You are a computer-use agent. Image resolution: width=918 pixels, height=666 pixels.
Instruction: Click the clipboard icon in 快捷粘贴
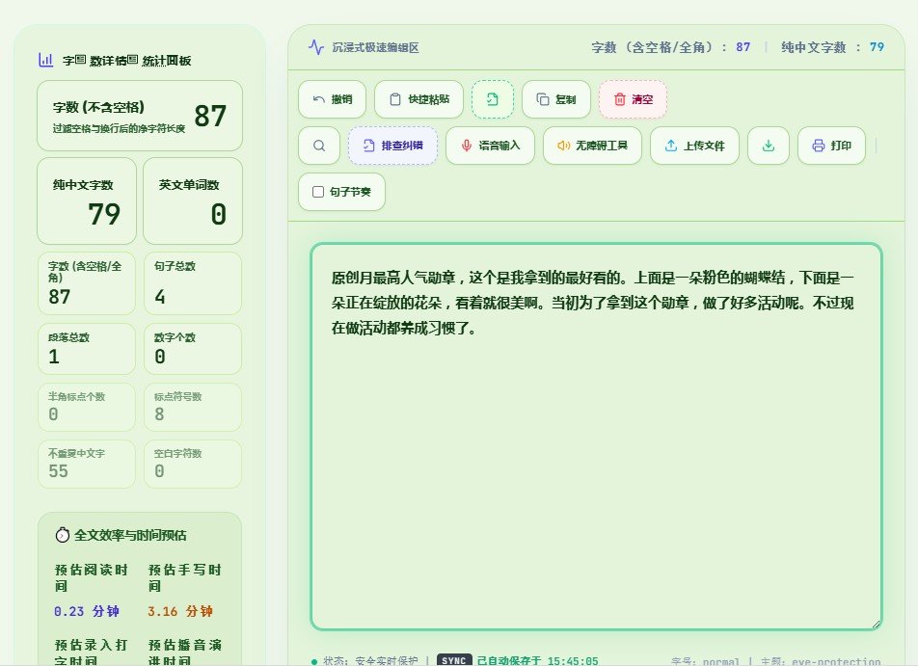(x=395, y=99)
